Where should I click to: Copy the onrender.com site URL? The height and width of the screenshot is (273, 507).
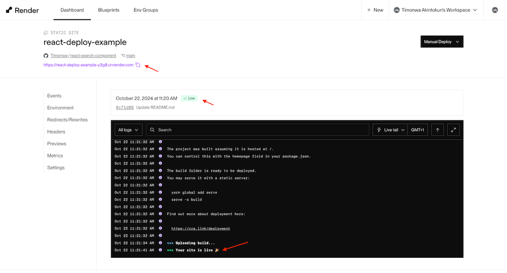[138, 65]
